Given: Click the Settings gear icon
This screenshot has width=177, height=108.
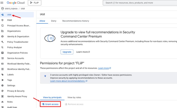Looking at the screenshot, I should point(2,85).
